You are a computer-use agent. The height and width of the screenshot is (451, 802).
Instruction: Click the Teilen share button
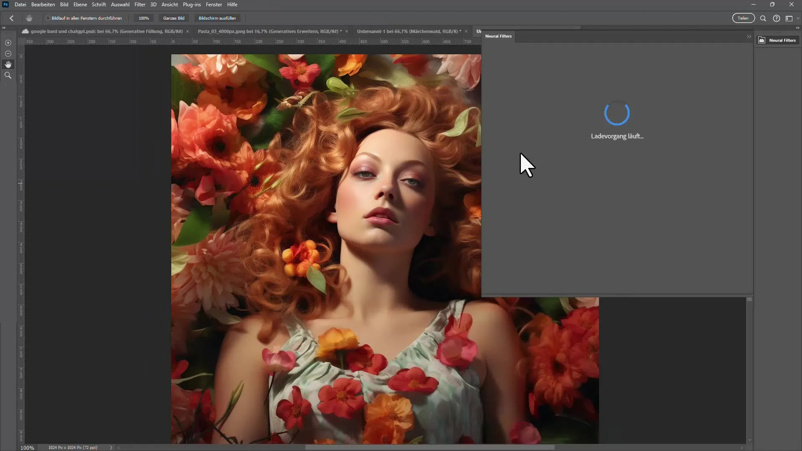coord(743,18)
